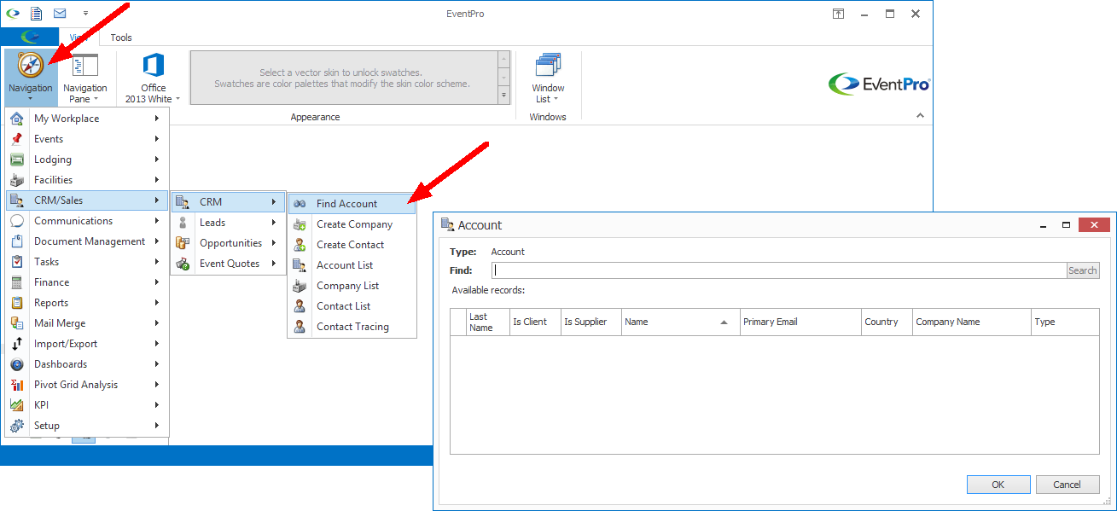Click Cancel in the Account dialog

[x=1067, y=485]
